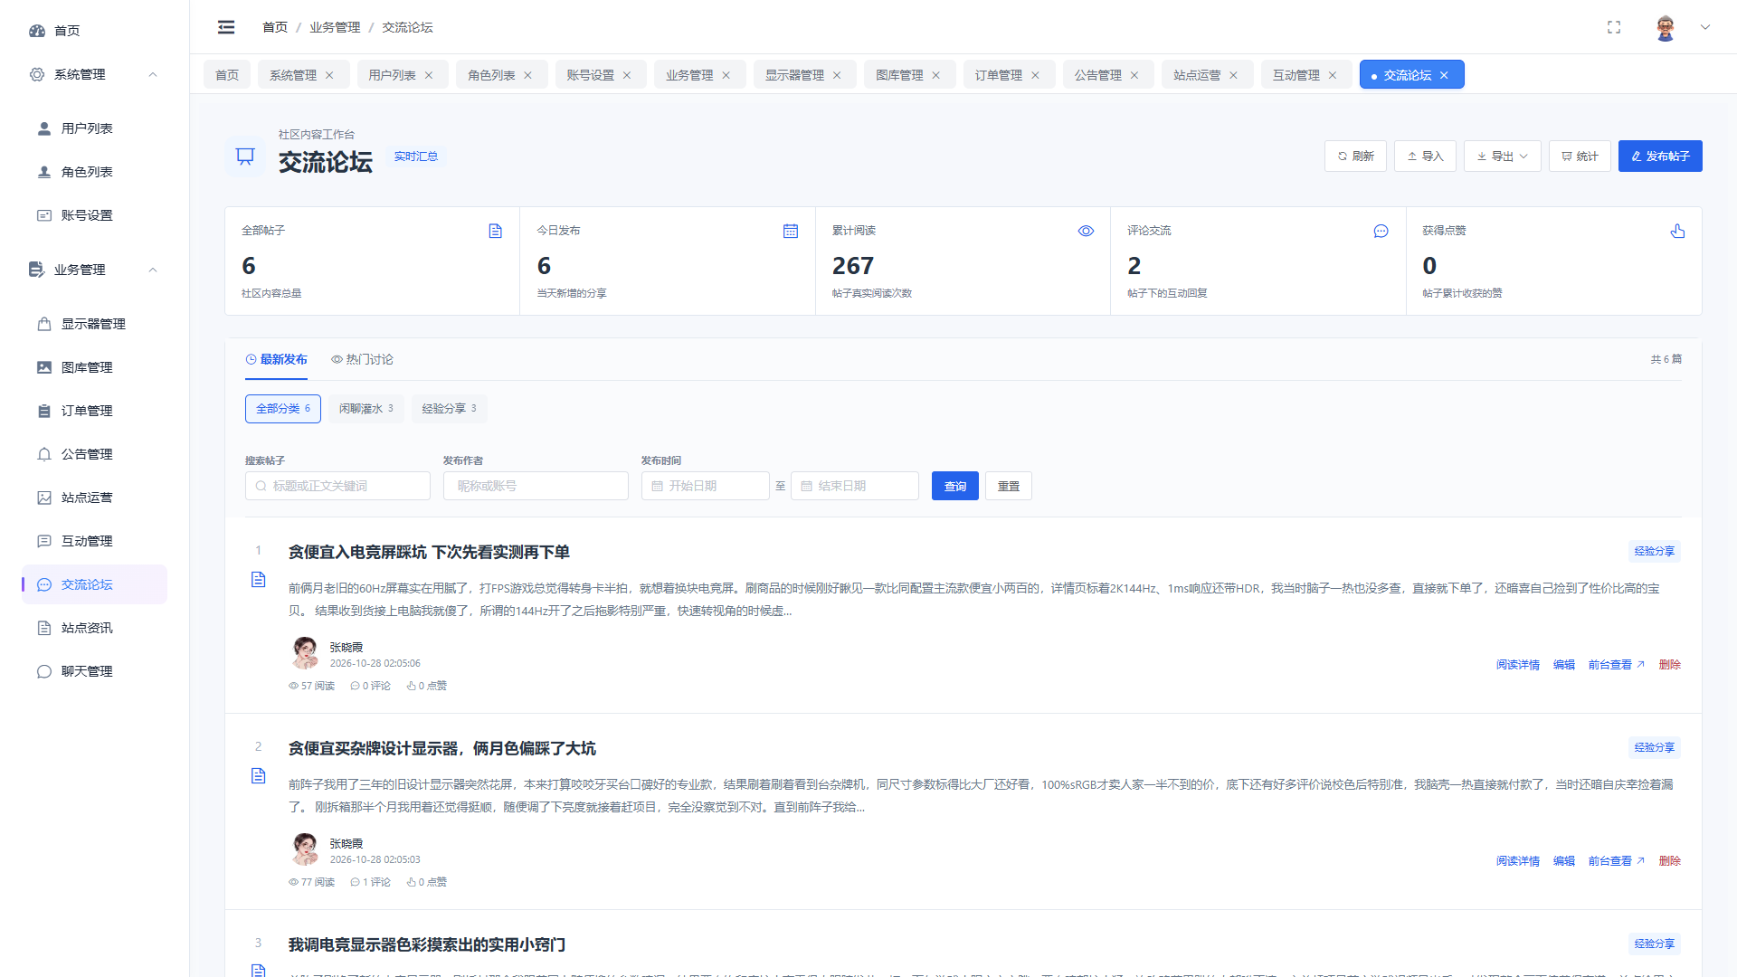The width and height of the screenshot is (1737, 977).
Task: Click comment icon on 评论交流 card
Action: tap(1381, 231)
